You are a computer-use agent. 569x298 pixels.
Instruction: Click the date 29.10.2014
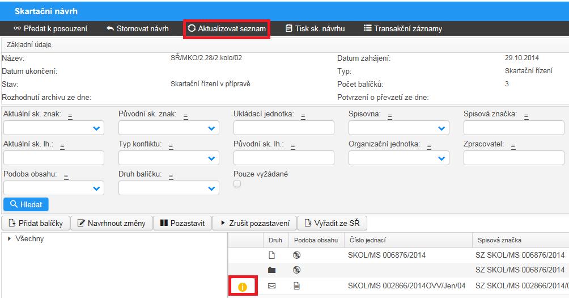521,58
